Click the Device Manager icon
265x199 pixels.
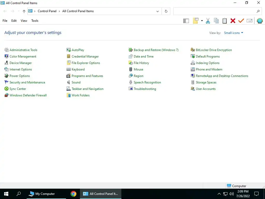point(6,63)
